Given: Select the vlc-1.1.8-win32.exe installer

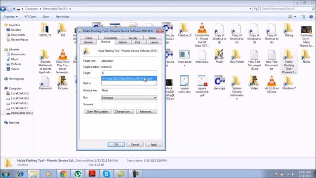Looking at the screenshot, I should coord(272,85).
